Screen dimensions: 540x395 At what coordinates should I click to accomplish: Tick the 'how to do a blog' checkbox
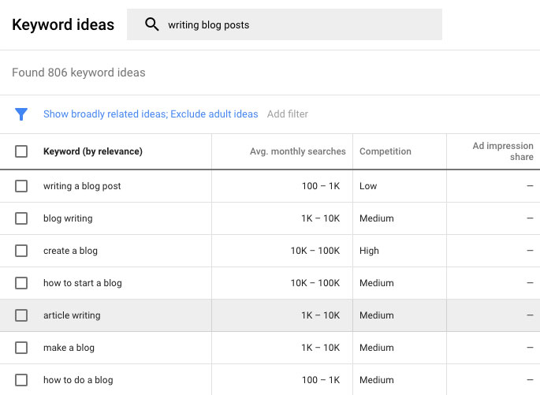click(21, 380)
